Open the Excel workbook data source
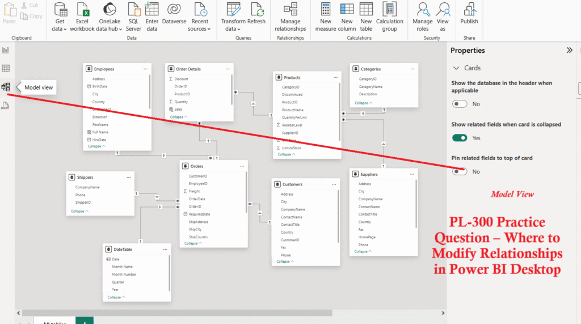The width and height of the screenshot is (581, 324). [82, 10]
